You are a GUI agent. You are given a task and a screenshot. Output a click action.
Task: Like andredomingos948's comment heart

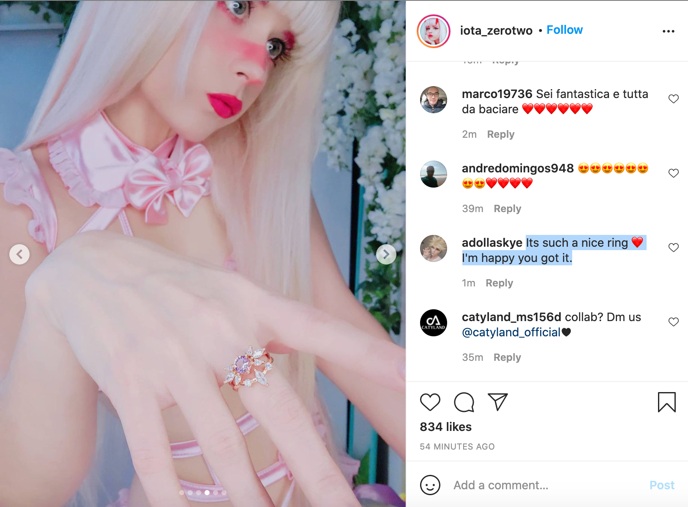click(673, 173)
